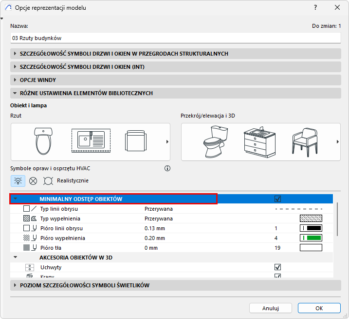Screen dimensions: 349x319
Task: Click pen number 1 in Pióro linii obrysu row
Action: 276,228
